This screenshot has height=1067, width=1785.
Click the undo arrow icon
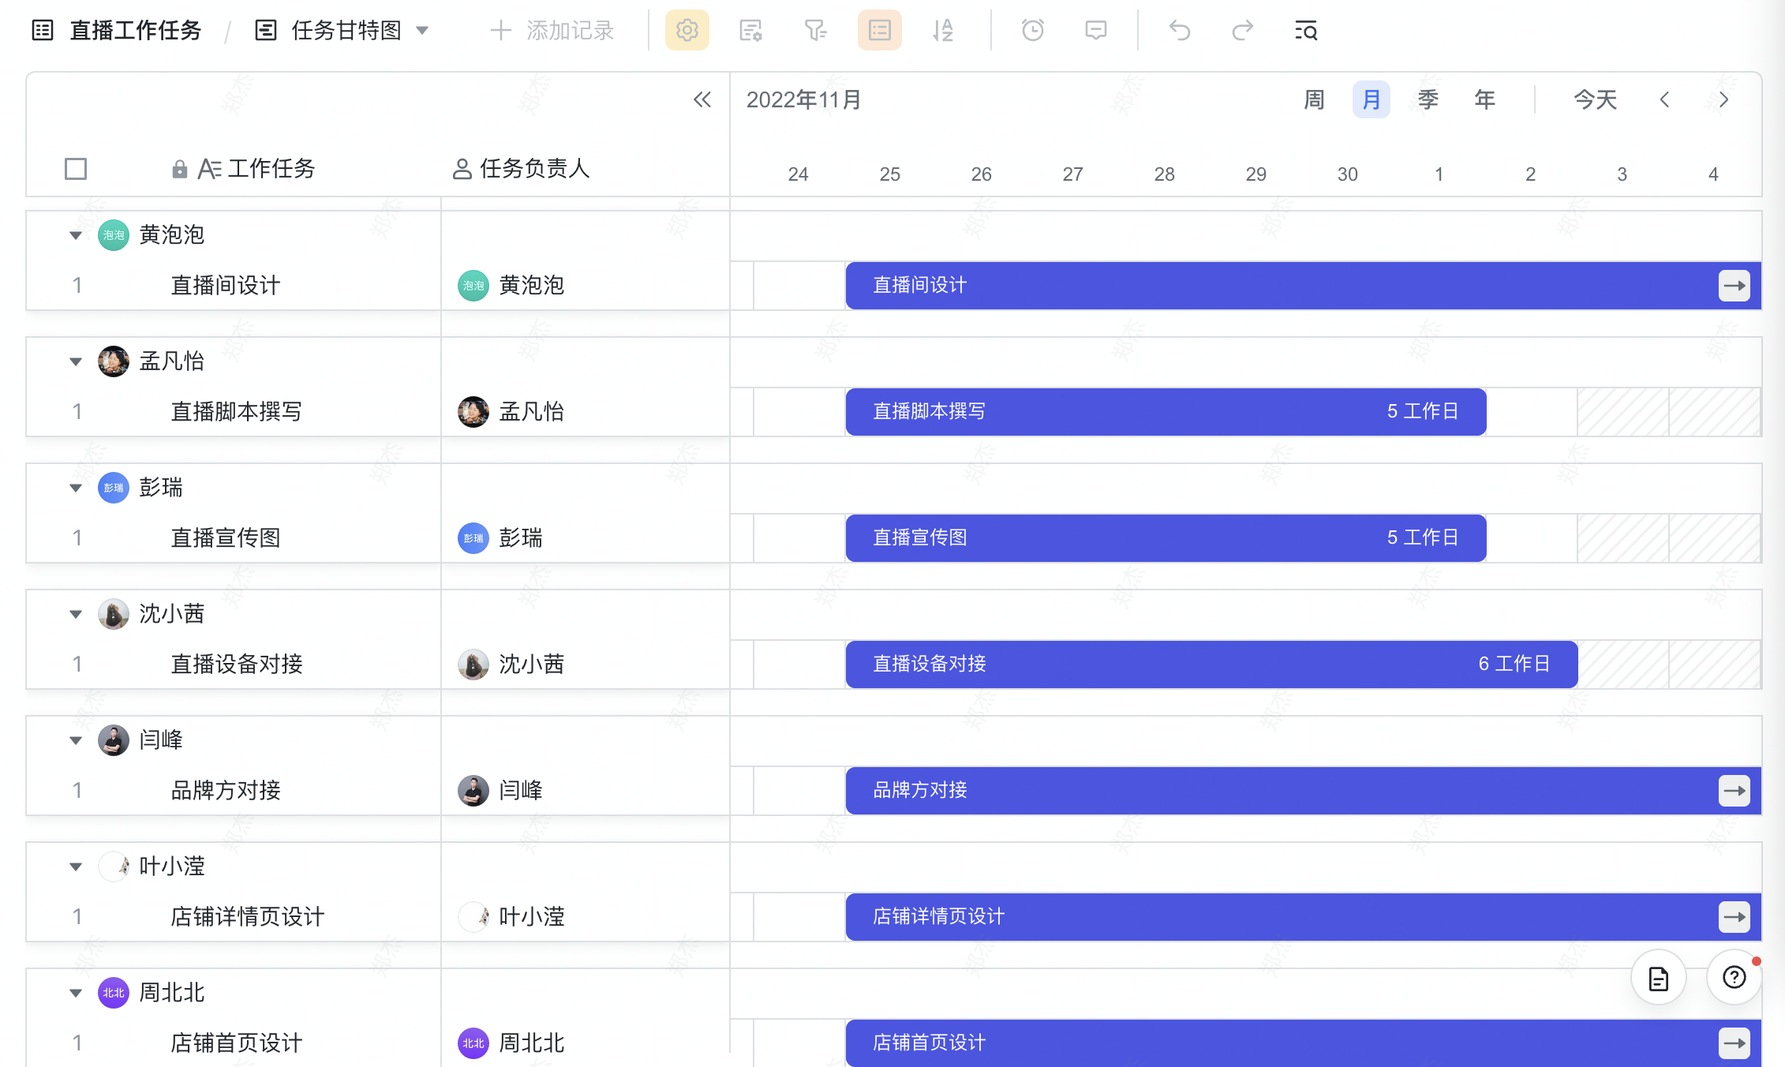coord(1179,31)
